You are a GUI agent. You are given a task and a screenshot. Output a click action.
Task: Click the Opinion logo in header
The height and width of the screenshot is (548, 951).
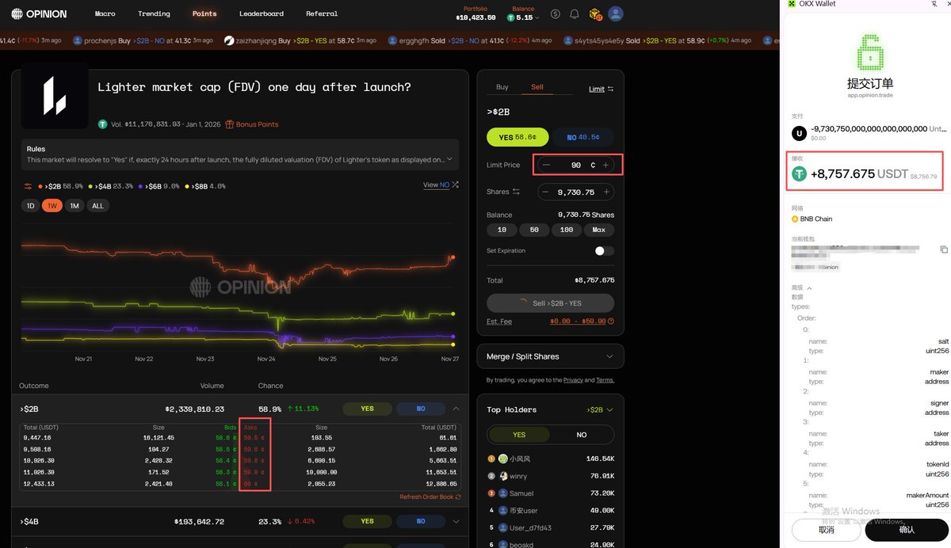(39, 13)
